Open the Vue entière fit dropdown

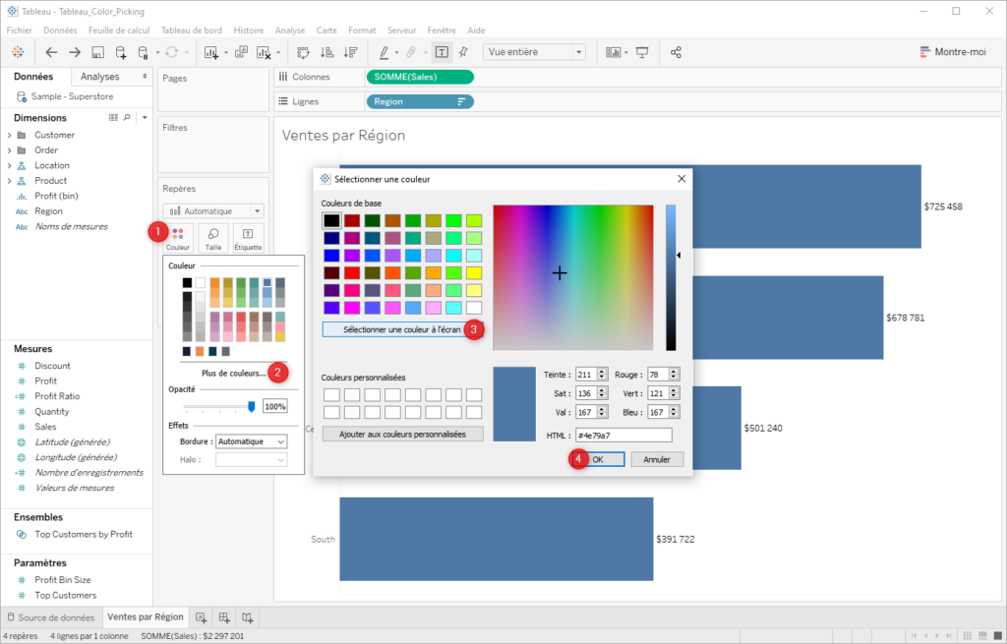(x=534, y=52)
